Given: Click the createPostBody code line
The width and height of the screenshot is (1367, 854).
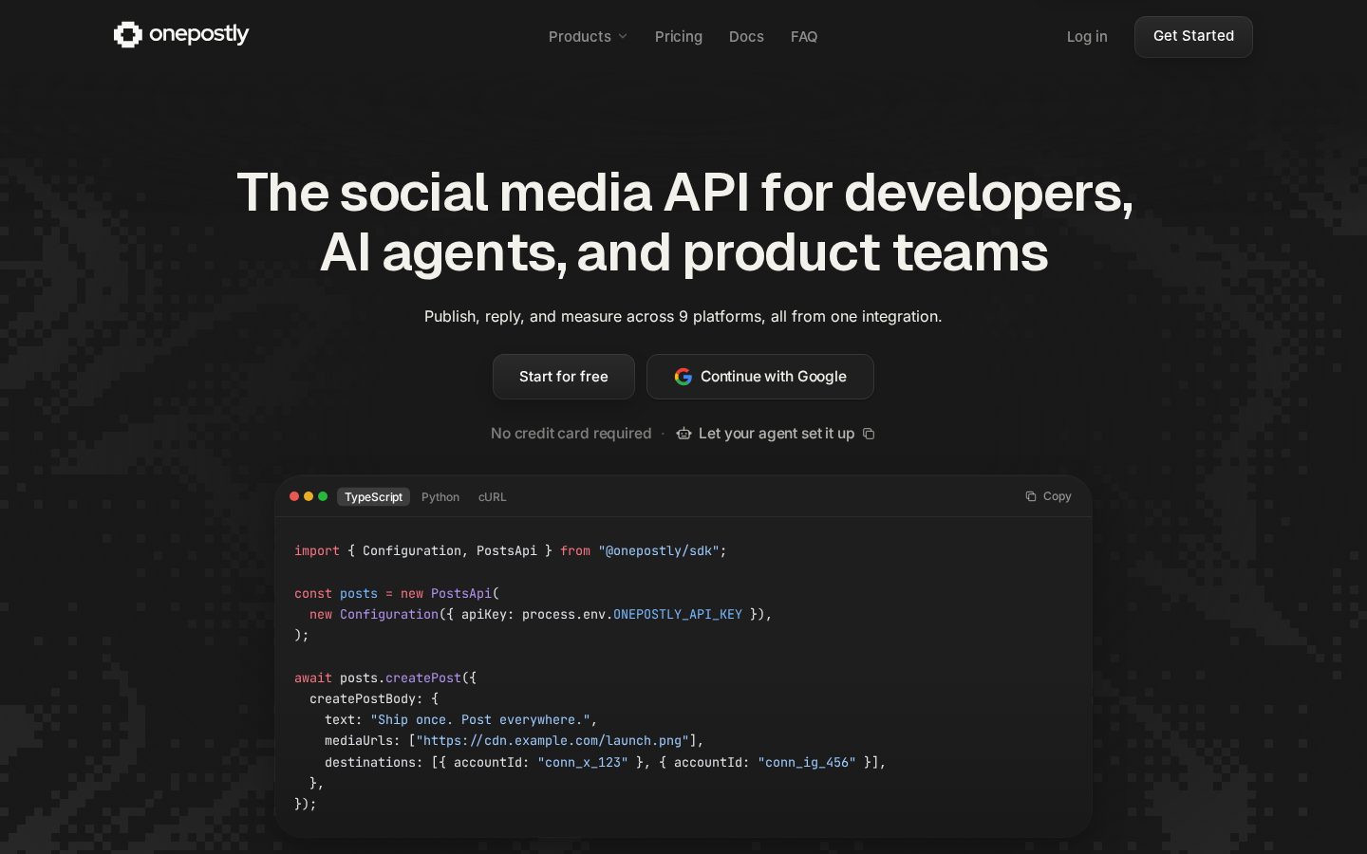Looking at the screenshot, I should (374, 698).
